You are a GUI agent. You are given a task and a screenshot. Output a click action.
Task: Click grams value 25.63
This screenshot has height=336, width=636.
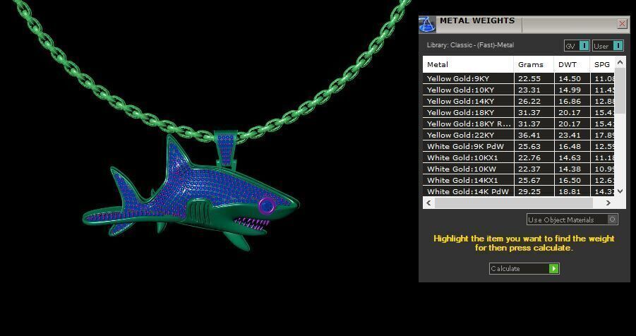click(529, 147)
